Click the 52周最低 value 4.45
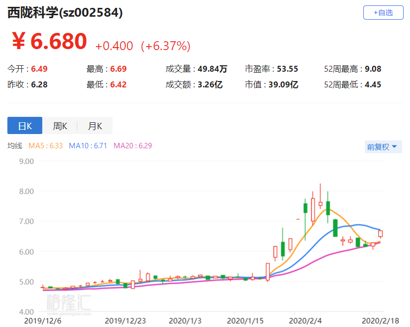 (x=373, y=84)
